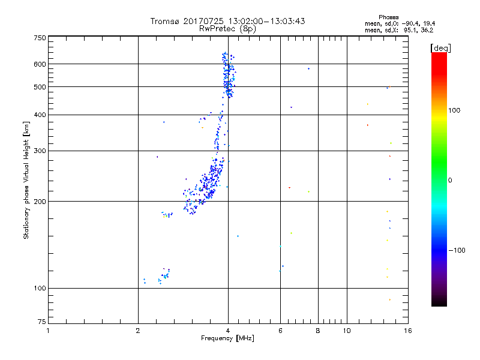Viewport: 480px width, 360px height.
Task: Click the 'mean, sd,O: -90.4, 19.4' line
Action: [x=400, y=23]
